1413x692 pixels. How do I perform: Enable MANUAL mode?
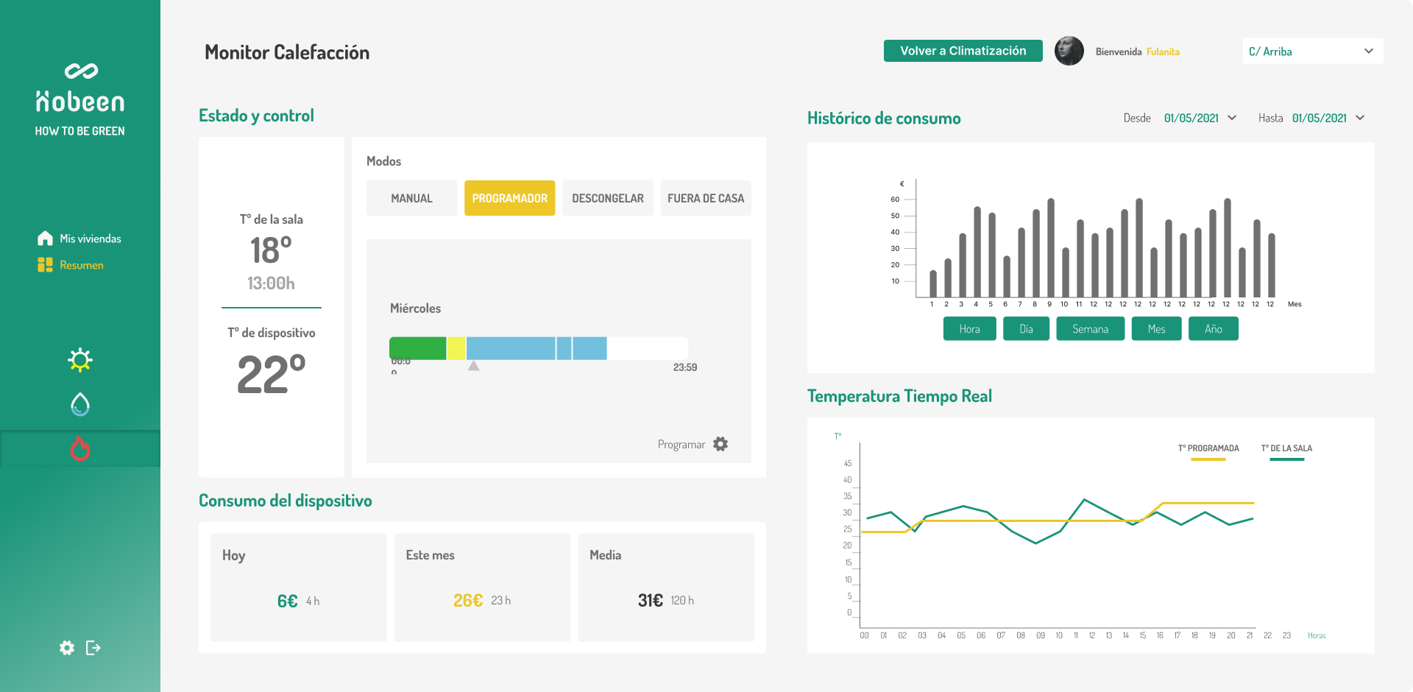tap(411, 198)
